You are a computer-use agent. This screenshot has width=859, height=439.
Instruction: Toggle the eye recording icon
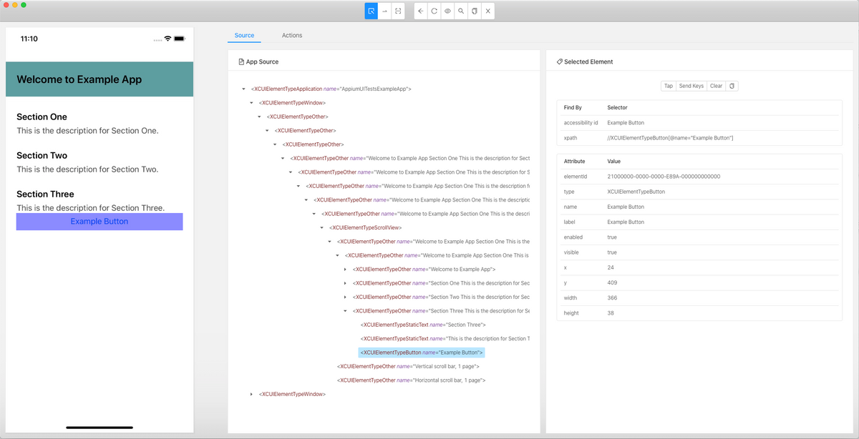coord(447,11)
